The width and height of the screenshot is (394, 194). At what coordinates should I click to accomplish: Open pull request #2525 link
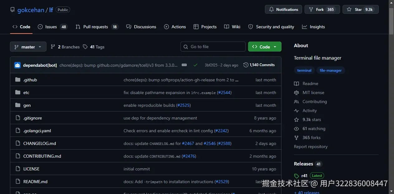[x=183, y=105]
